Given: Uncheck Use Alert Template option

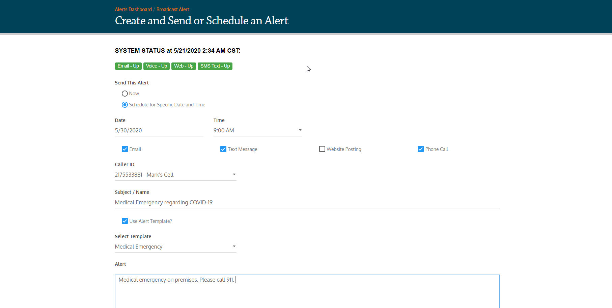Looking at the screenshot, I should [x=125, y=221].
